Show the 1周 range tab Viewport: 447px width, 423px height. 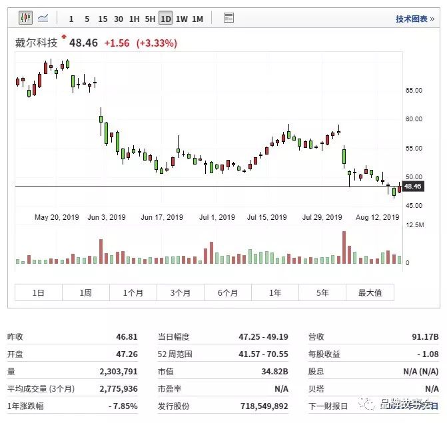tap(85, 292)
